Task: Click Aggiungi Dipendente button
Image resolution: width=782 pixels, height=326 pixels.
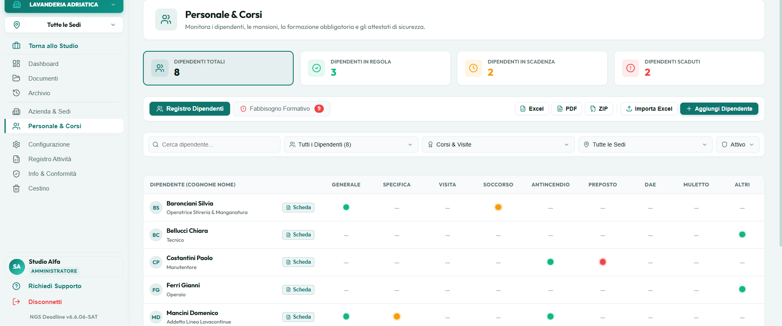Action: point(719,109)
